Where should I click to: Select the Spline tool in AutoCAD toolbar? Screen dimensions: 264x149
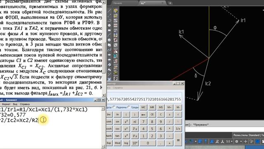(x=109, y=50)
